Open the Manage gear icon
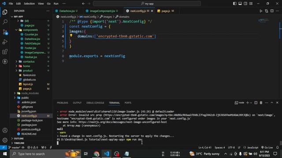 [5, 140]
